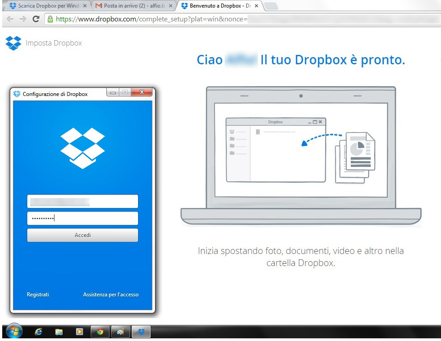The image size is (441, 341).
Task: Click the Dropbox icon in setup window title bar
Action: 17,94
